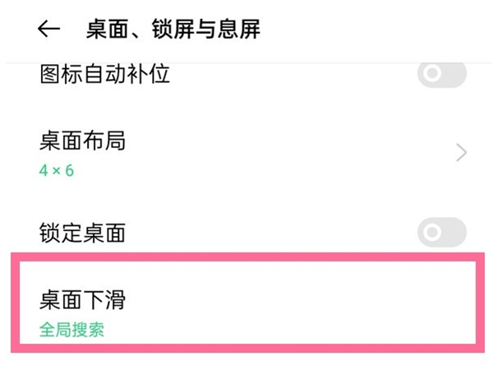Click the green 4 × 6 layout value
Screen dimensions: 493x370
pyautogui.click(x=56, y=171)
